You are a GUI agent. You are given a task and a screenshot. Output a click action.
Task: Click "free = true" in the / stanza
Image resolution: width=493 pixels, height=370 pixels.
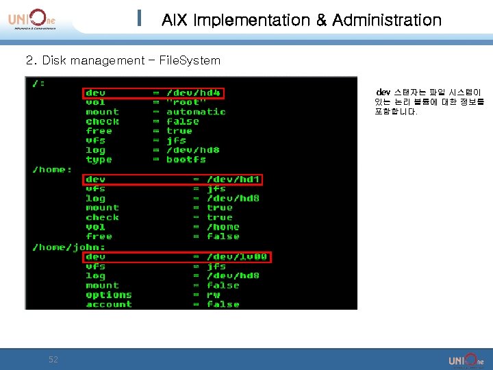coord(139,131)
